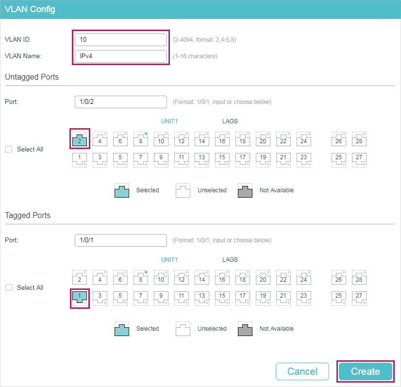Click the UNIT1 label in Untagged Ports

point(169,121)
